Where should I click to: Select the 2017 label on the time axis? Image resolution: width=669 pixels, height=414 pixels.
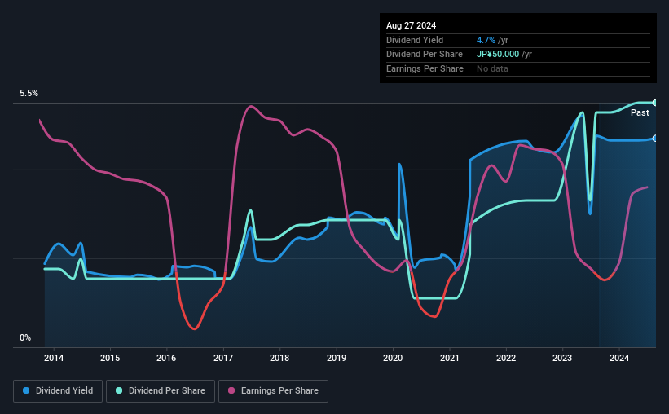[223, 358]
